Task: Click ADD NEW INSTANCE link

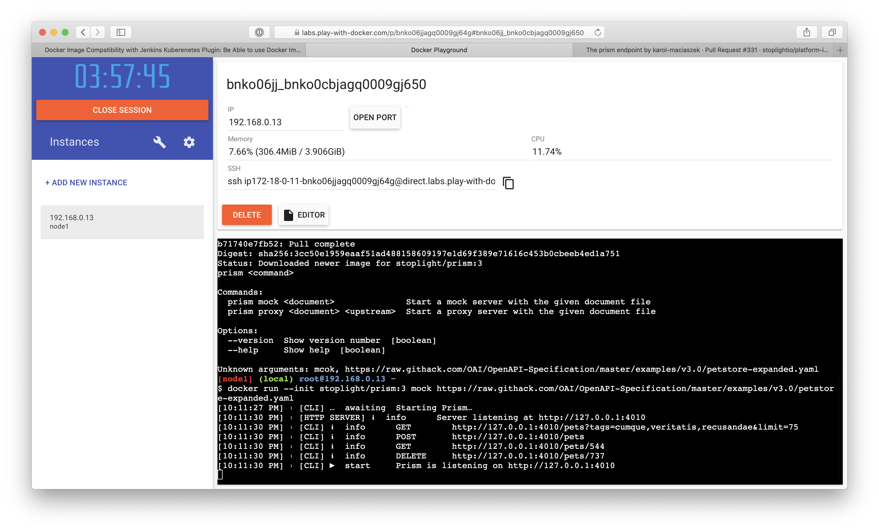Action: click(86, 182)
